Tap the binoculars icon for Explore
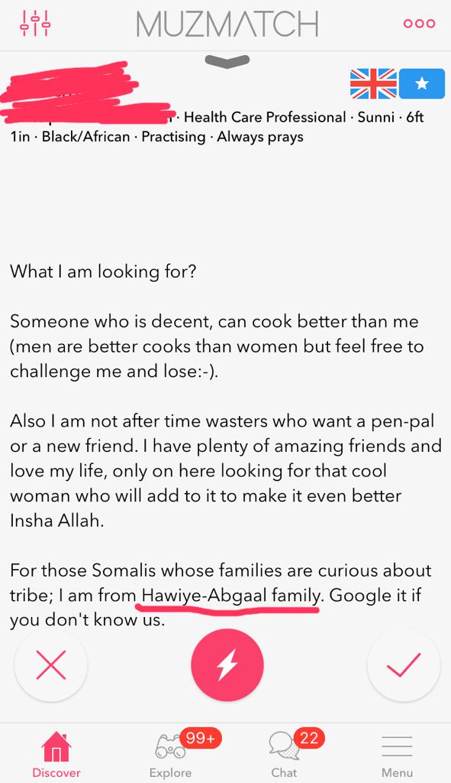This screenshot has width=451, height=783. (x=170, y=746)
